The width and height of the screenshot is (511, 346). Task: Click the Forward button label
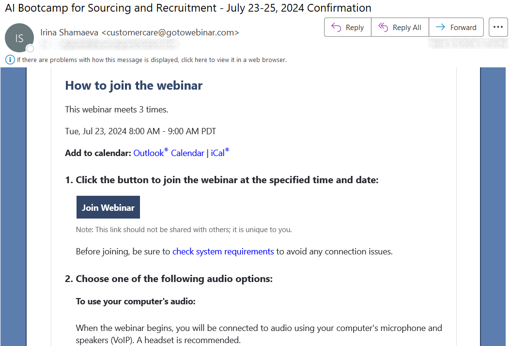463,28
